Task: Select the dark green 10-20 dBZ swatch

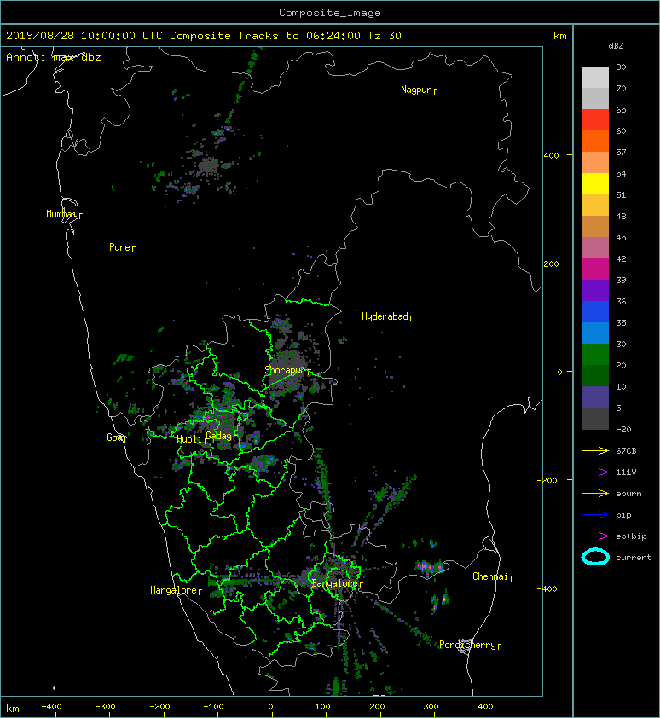Action: coord(595,375)
